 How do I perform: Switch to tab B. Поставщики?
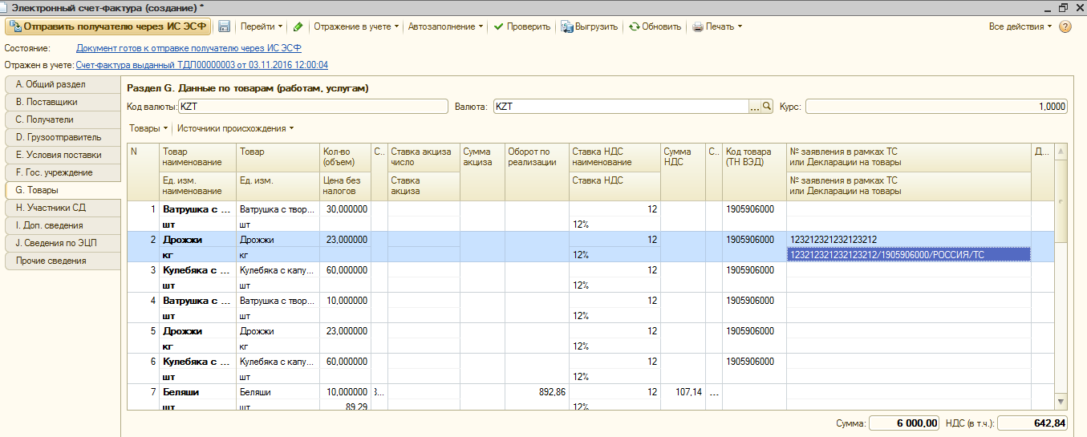click(x=62, y=102)
